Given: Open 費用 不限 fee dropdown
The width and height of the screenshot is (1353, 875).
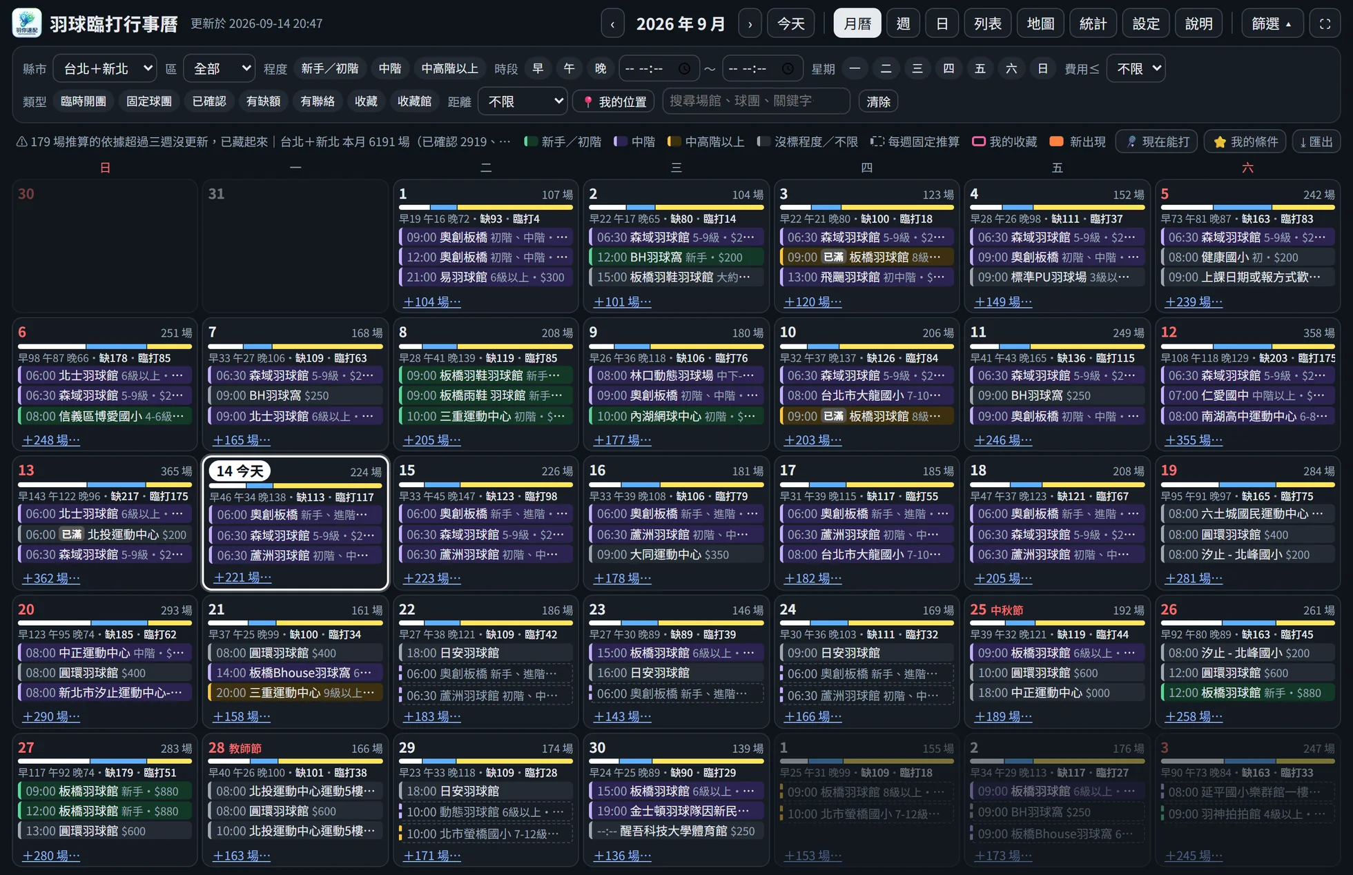Looking at the screenshot, I should pos(1136,68).
